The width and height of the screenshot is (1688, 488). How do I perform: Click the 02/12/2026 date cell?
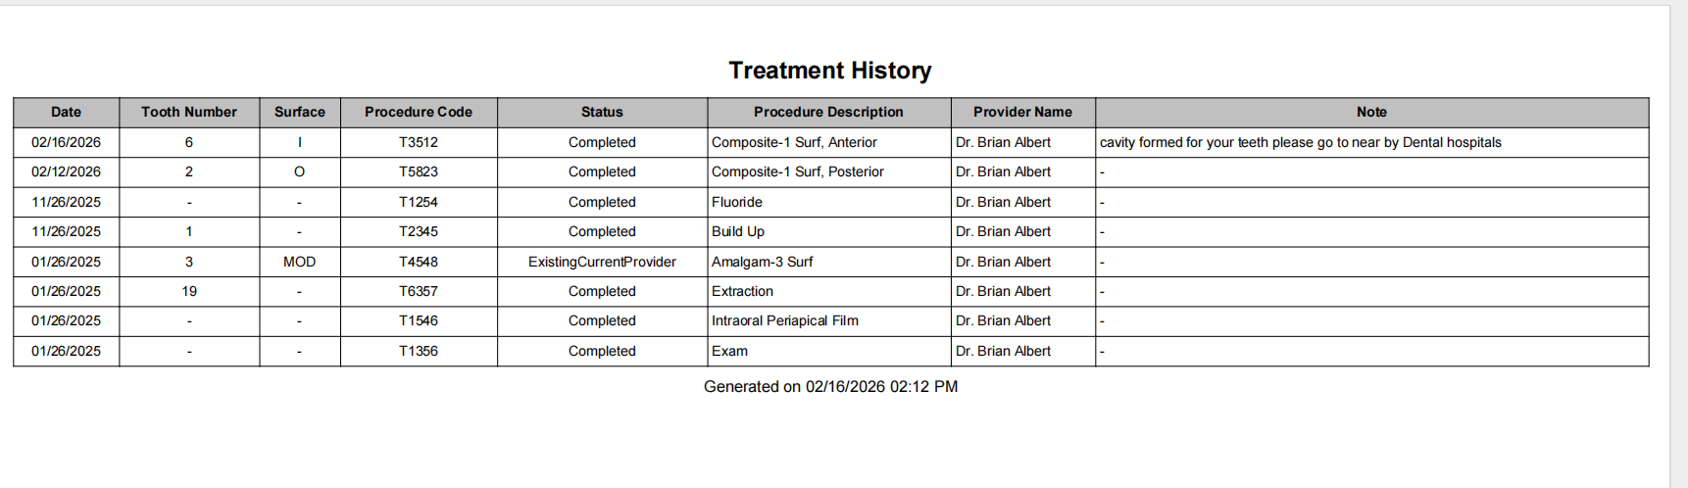pos(66,171)
